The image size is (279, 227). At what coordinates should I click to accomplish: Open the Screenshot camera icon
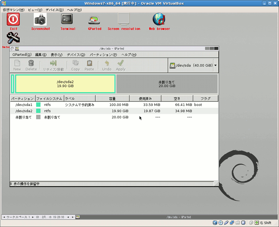coord(40,20)
